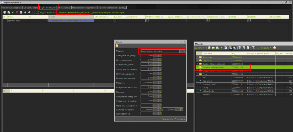293x132 pixels.
Task: Click the set filter icon in Модели toolbar
Action: [x=239, y=48]
